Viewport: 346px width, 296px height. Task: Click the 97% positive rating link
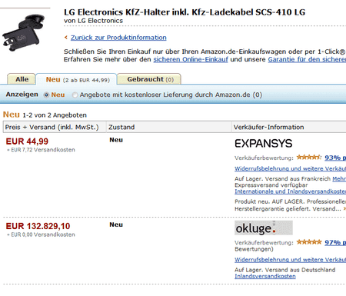pos(335,242)
